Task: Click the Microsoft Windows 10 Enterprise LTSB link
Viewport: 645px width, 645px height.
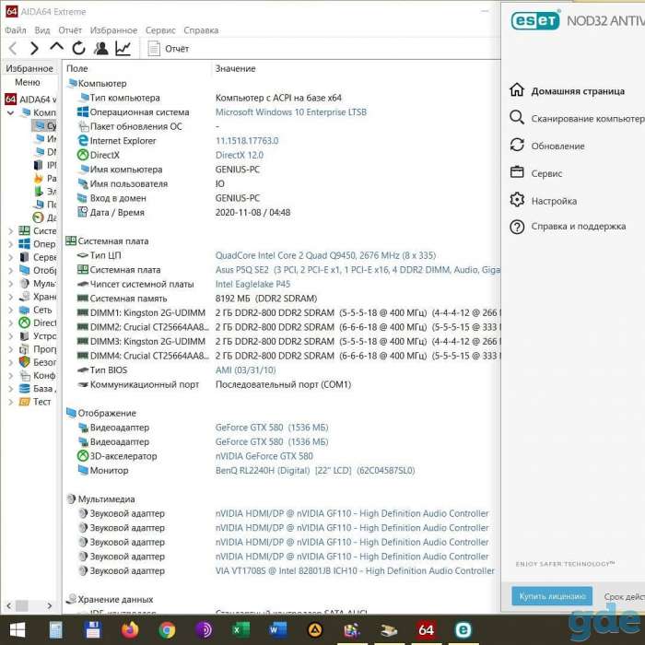Action: pos(291,112)
